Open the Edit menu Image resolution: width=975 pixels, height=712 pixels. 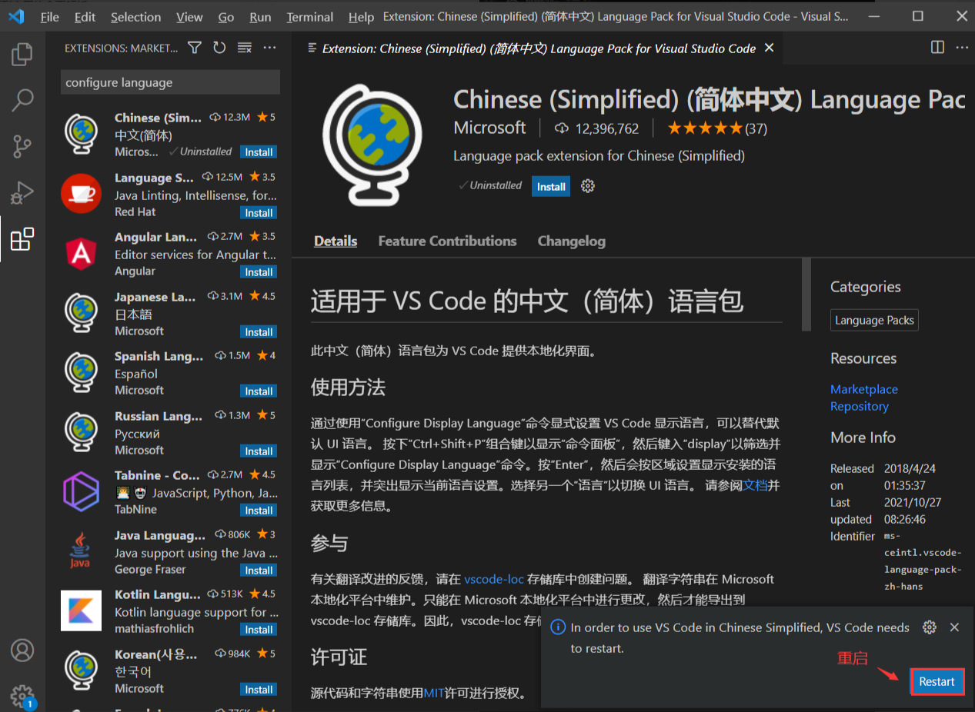pyautogui.click(x=85, y=17)
